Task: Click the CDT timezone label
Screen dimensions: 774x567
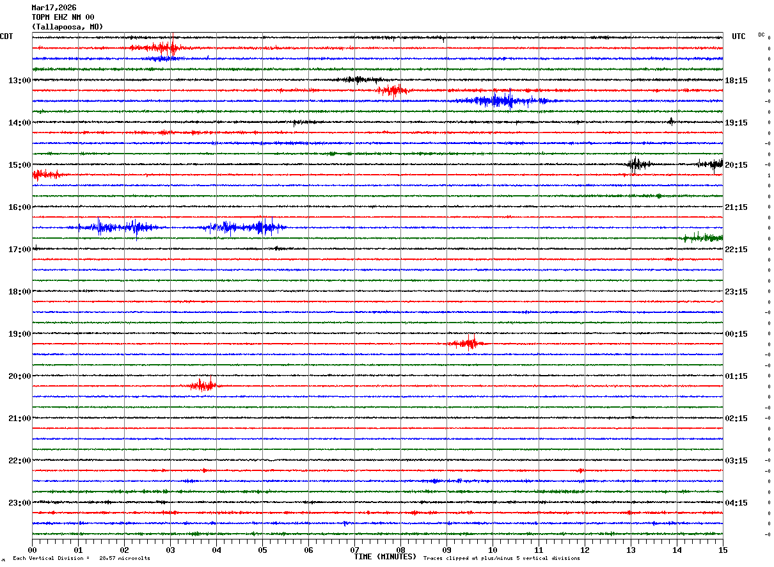Action: (6, 36)
